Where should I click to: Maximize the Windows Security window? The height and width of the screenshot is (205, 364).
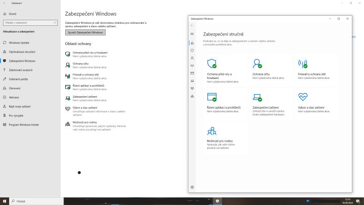tap(339, 19)
